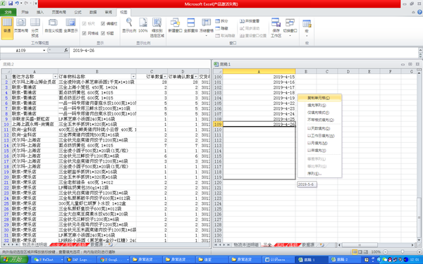Open Custom Views (自定义视图)
Viewport: 423px width, 264px height.
(x=53, y=26)
